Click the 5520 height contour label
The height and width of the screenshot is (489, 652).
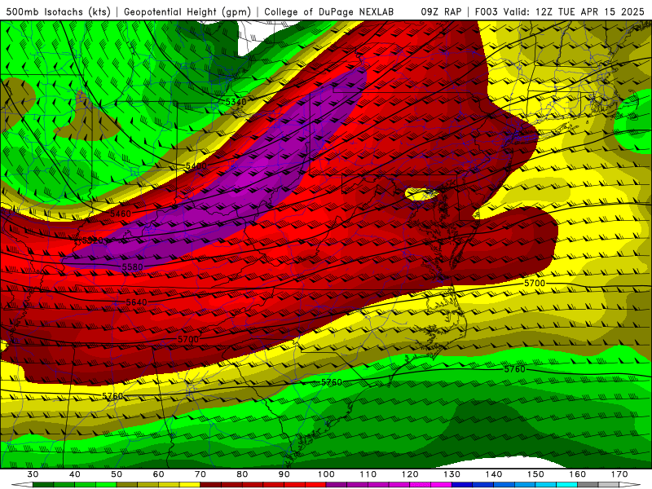(x=92, y=240)
